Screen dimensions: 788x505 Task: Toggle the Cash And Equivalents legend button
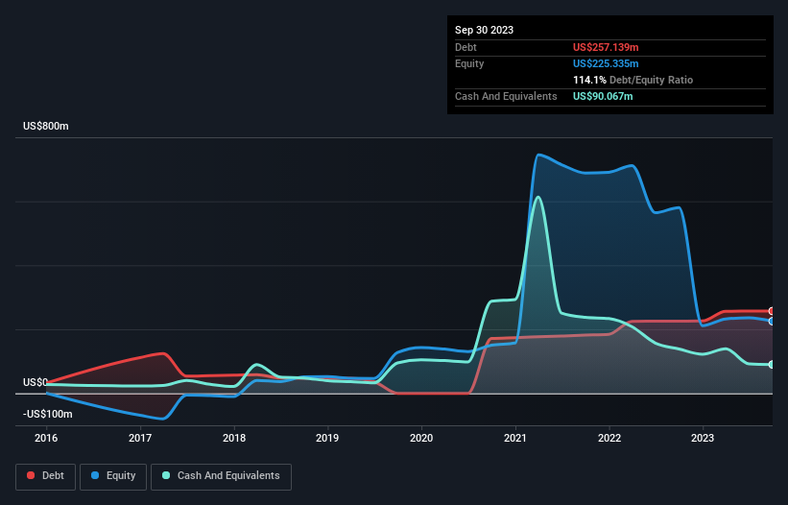[x=221, y=476]
